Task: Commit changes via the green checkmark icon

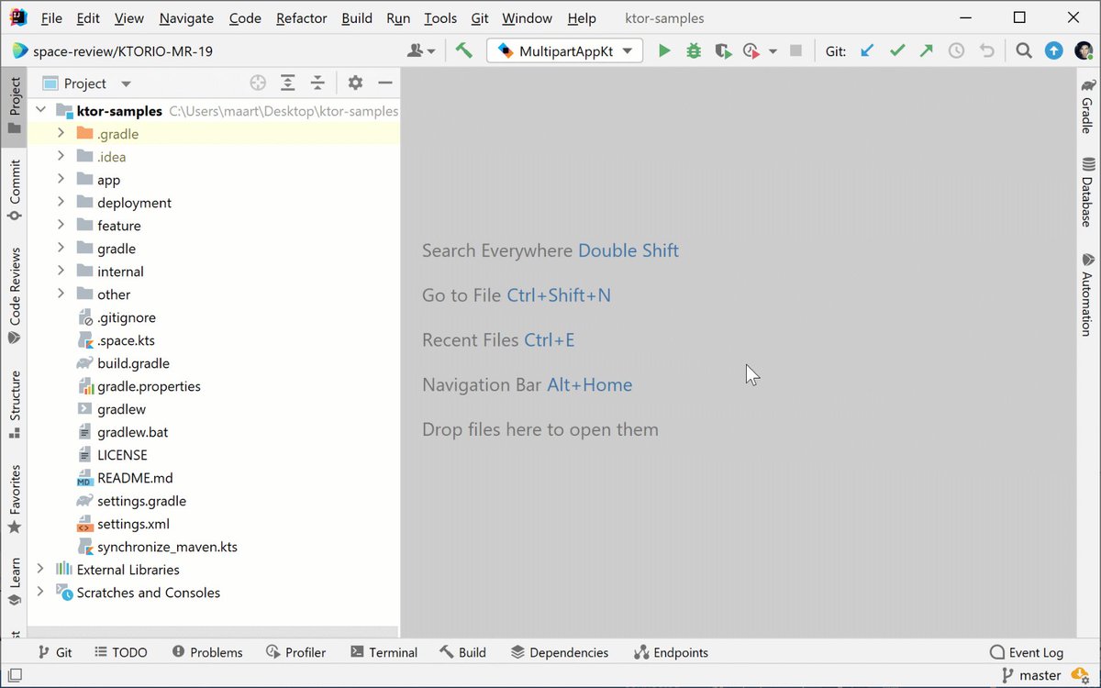Action: [x=897, y=50]
